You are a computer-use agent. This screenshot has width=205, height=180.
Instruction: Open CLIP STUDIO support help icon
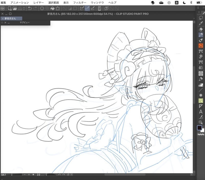click(106, 8)
